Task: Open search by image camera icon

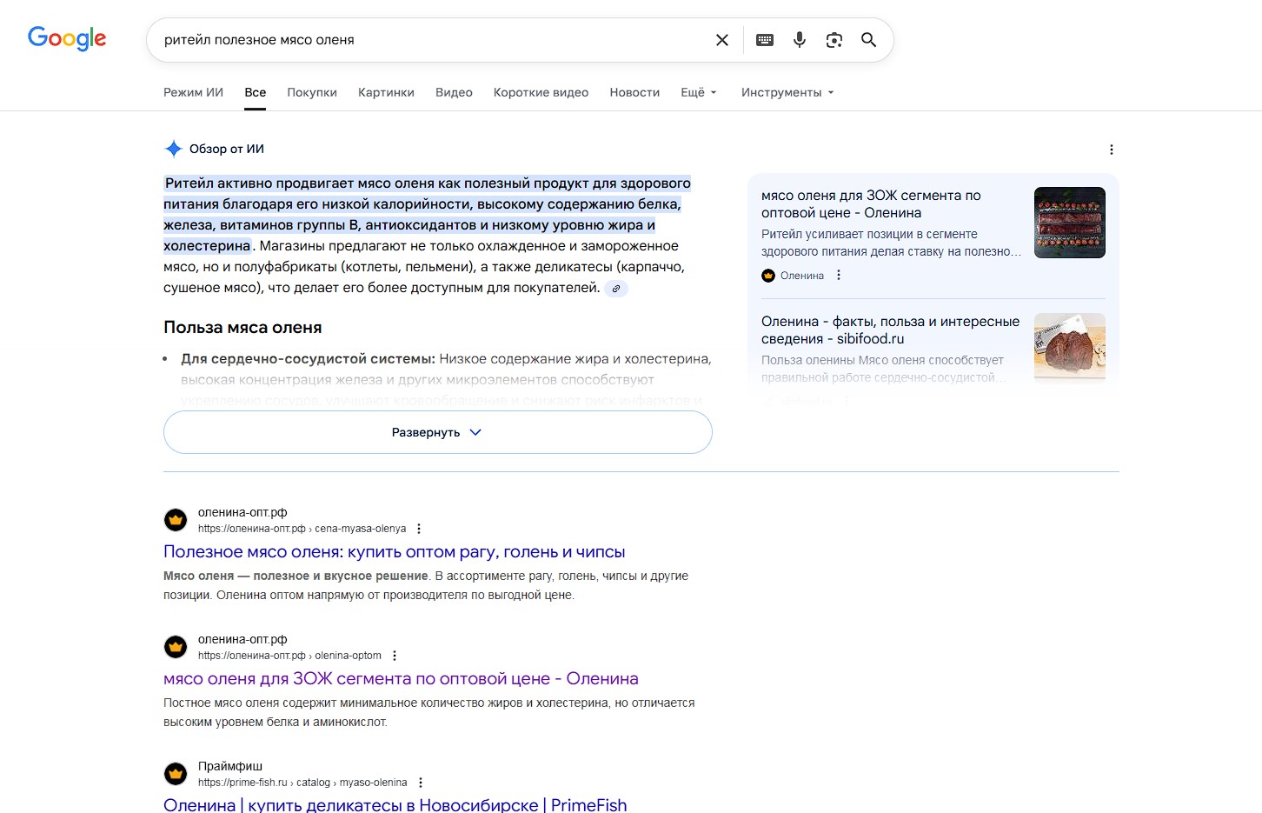Action: (x=834, y=40)
